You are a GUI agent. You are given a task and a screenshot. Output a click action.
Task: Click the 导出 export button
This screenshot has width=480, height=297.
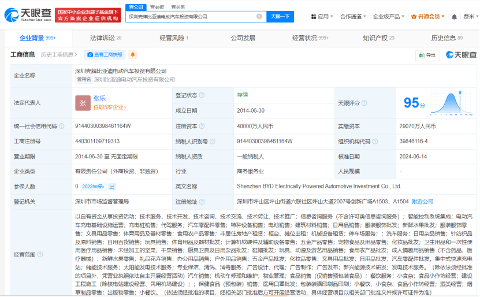(x=427, y=55)
